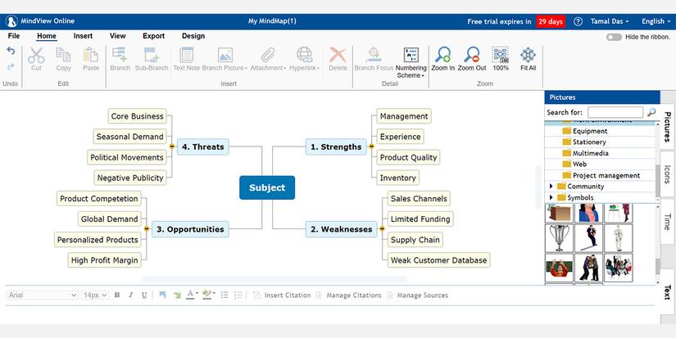Switch to the Insert tab
The width and height of the screenshot is (676, 338).
(x=83, y=36)
